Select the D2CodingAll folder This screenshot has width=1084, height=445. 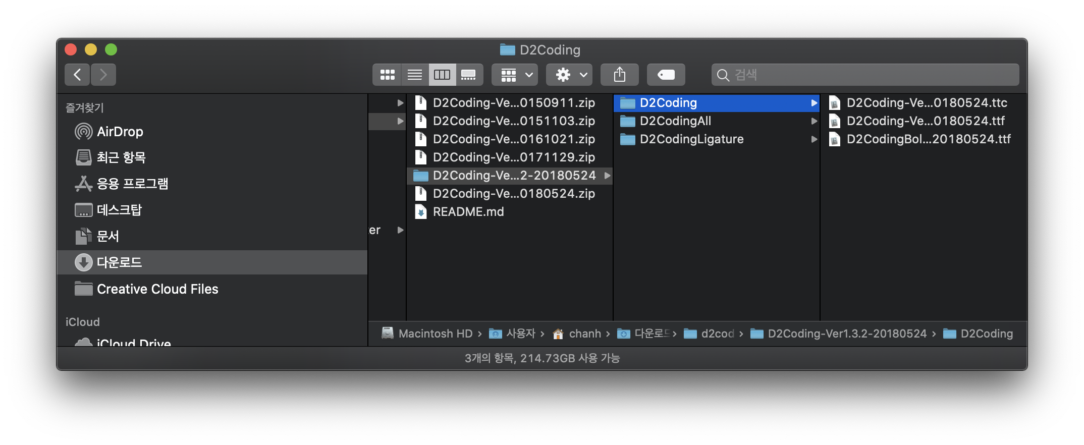point(717,121)
